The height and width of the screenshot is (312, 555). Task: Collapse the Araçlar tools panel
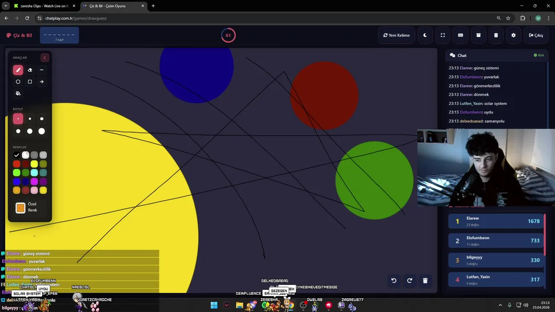pos(44,58)
